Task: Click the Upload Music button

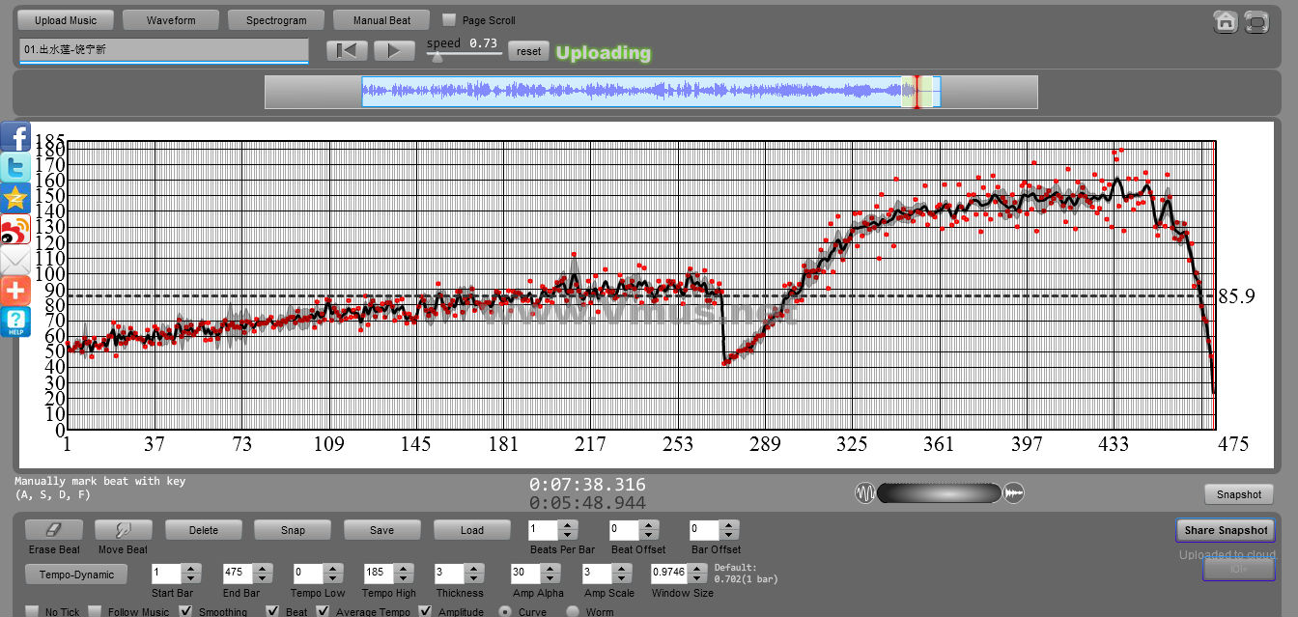Action: coord(66,20)
